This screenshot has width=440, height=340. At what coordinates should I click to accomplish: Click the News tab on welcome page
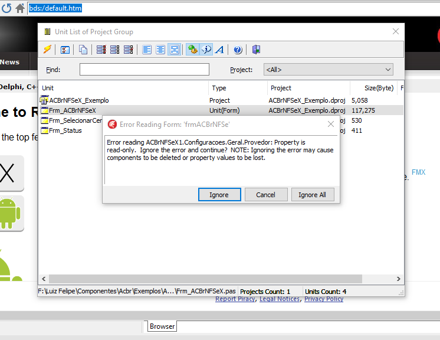10,62
